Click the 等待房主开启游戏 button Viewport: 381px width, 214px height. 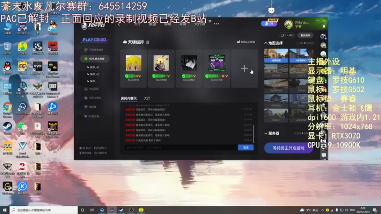click(289, 148)
